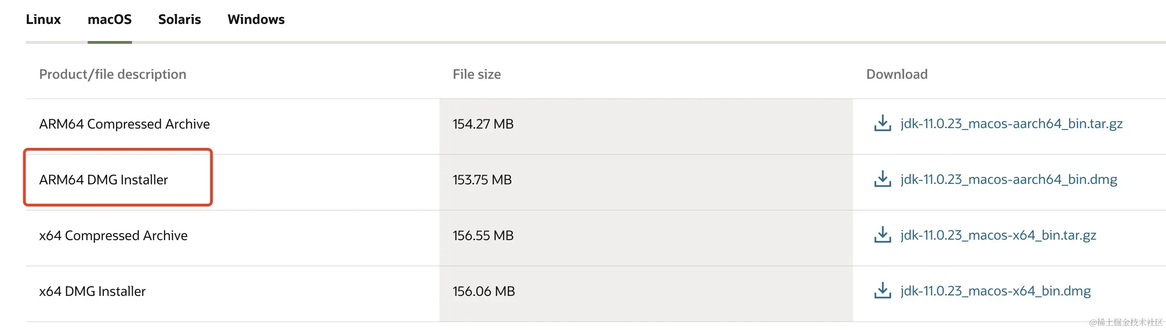Screen dimensions: 1166x330
Task: Click the File size column header
Action: (476, 74)
